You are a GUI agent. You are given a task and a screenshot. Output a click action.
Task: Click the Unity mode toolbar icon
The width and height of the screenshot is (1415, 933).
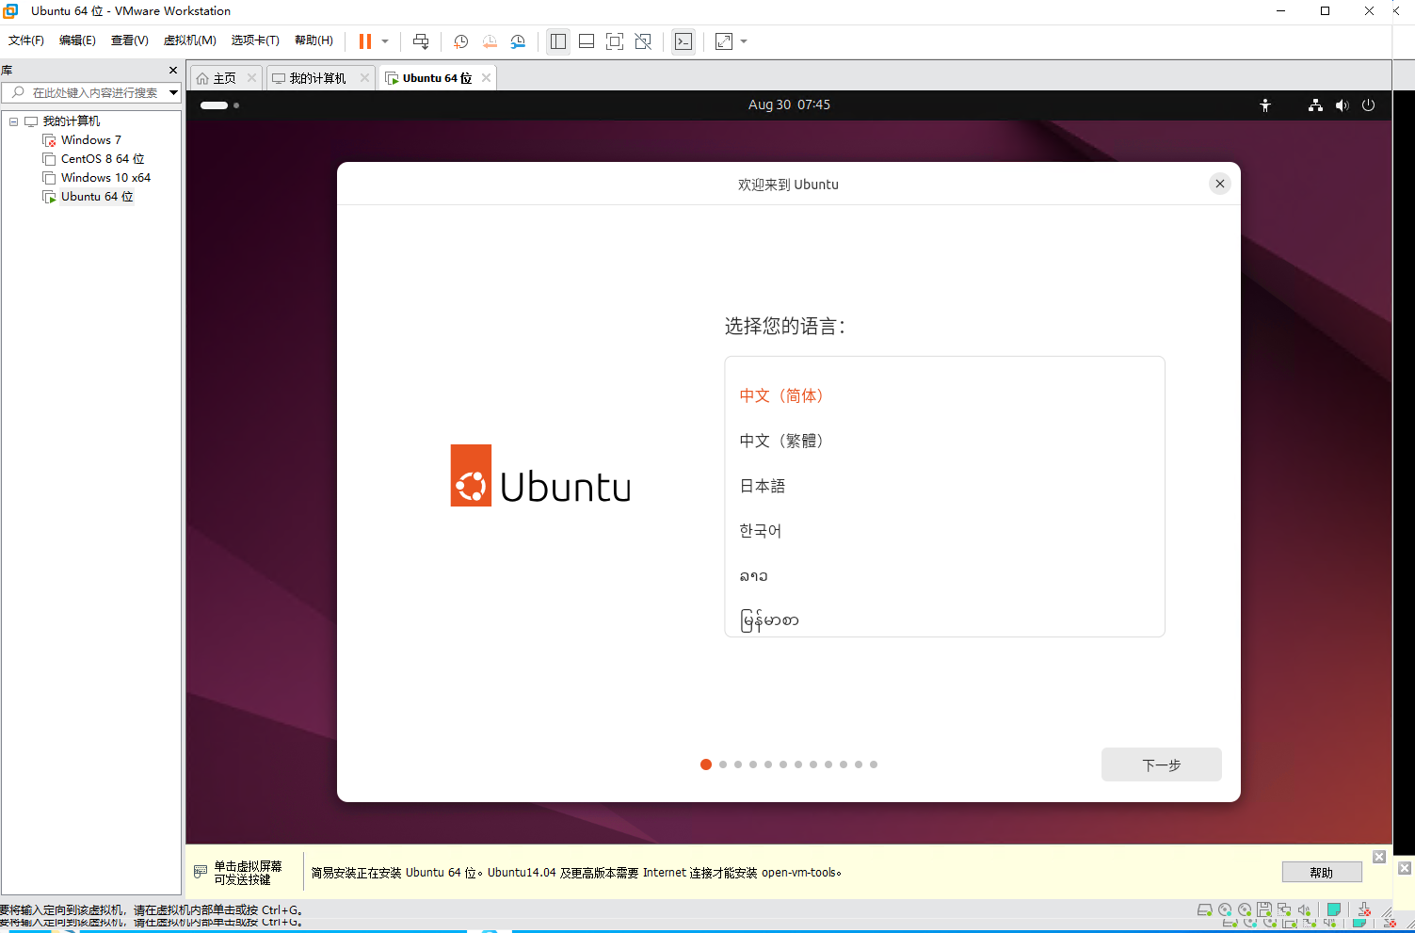643,41
